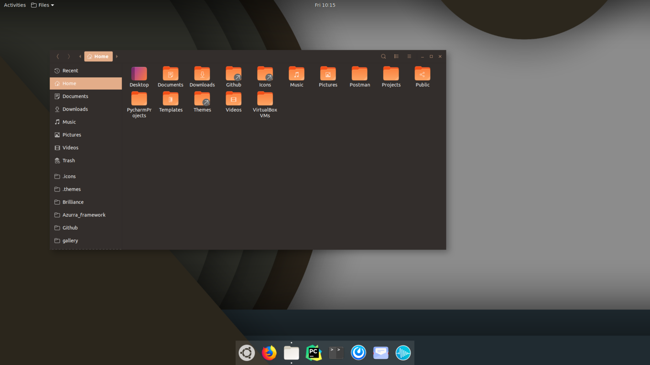Select the PycharmProjects folder
This screenshot has width=650, height=365.
[139, 99]
